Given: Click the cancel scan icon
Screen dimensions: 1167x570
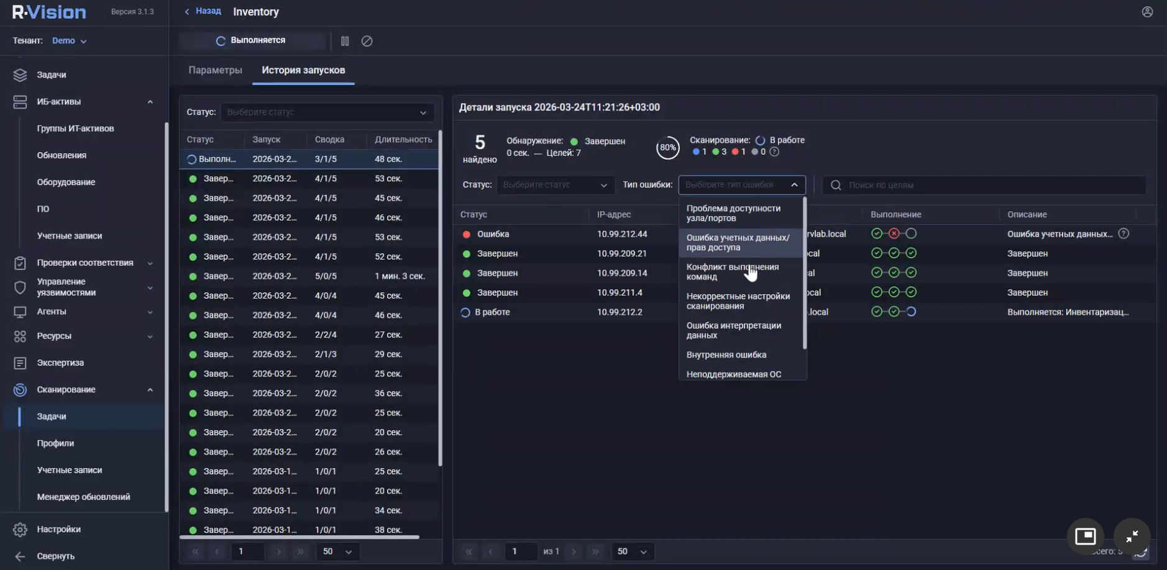Looking at the screenshot, I should coord(367,41).
